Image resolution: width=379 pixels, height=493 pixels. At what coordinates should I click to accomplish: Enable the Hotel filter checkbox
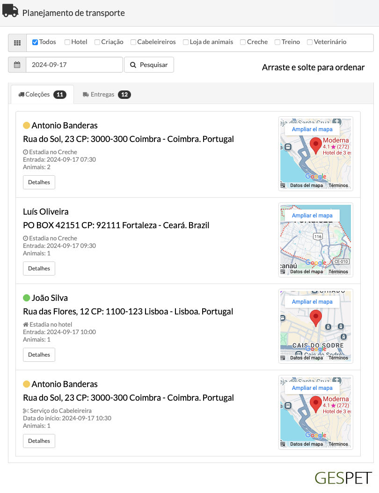click(x=67, y=42)
